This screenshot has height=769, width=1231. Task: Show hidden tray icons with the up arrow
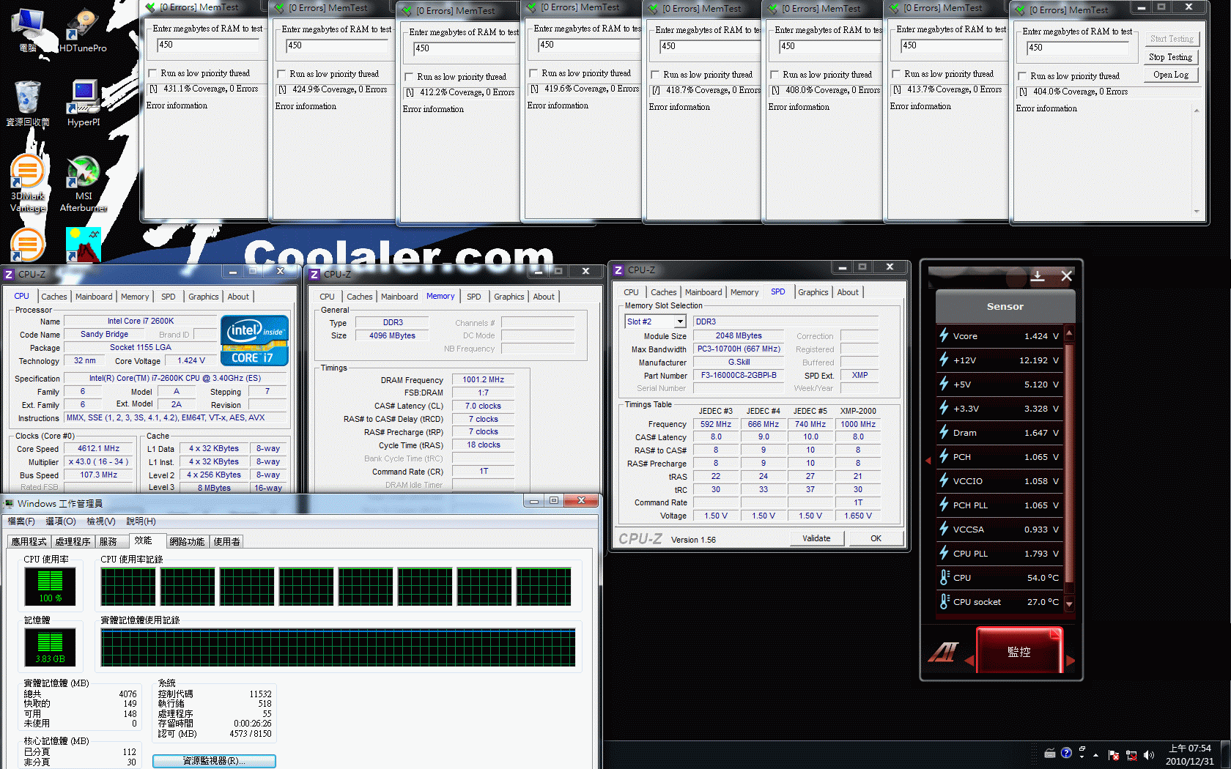(x=1096, y=754)
